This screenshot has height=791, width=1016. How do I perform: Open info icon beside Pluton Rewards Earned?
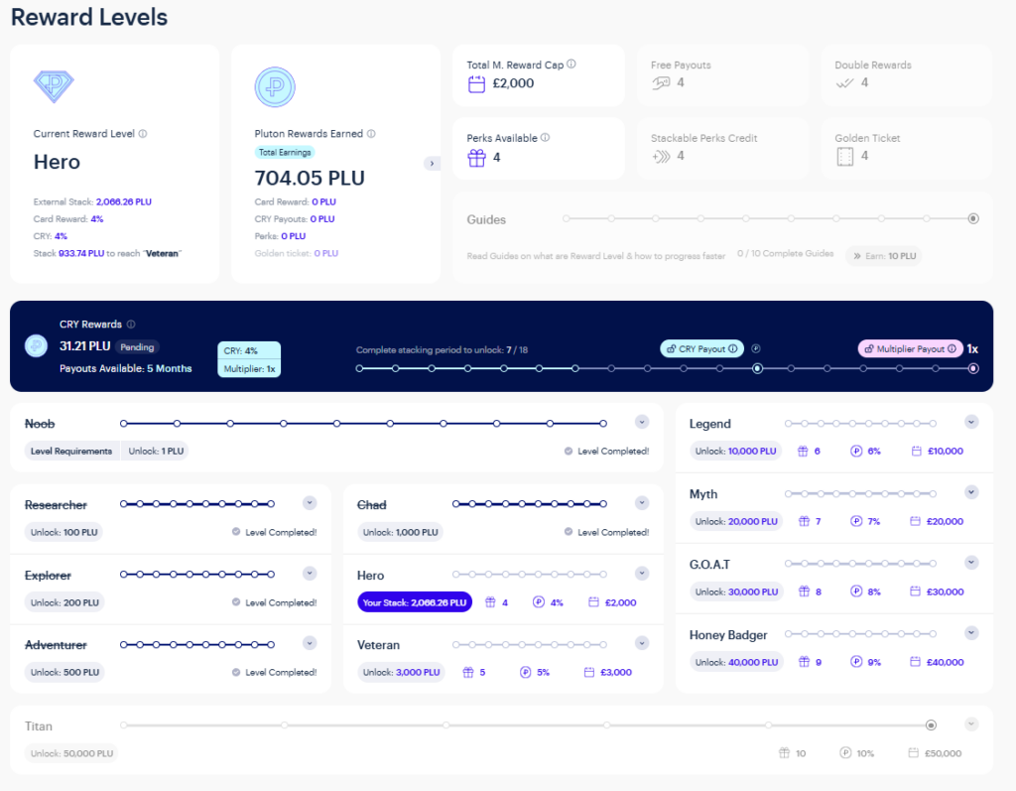click(371, 134)
